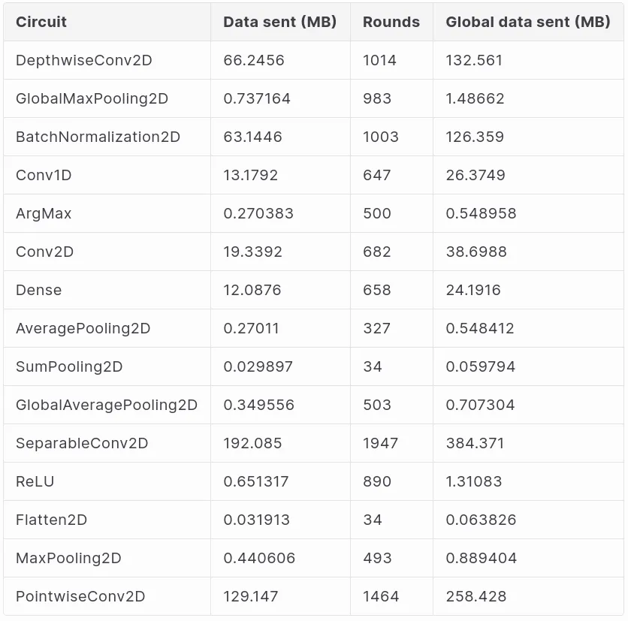The width and height of the screenshot is (628, 621).
Task: Select the DepthwiseConv2D circuit cell
Action: tap(84, 61)
